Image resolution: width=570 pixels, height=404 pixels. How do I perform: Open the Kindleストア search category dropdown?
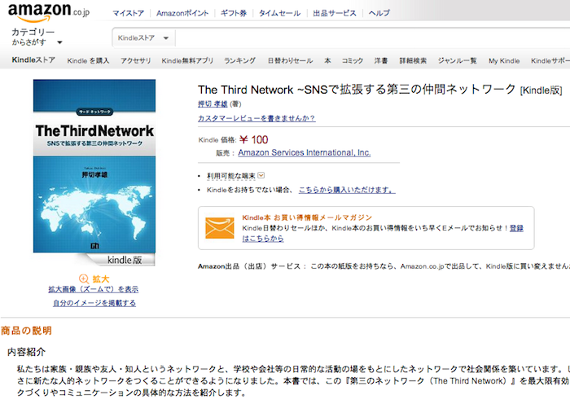tap(143, 37)
